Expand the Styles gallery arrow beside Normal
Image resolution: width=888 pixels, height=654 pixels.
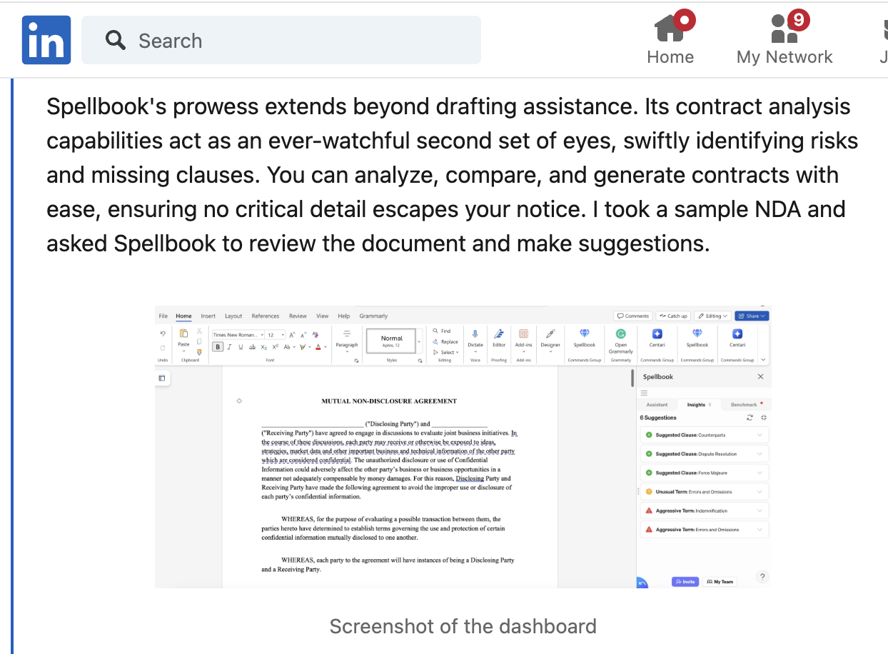(x=419, y=342)
